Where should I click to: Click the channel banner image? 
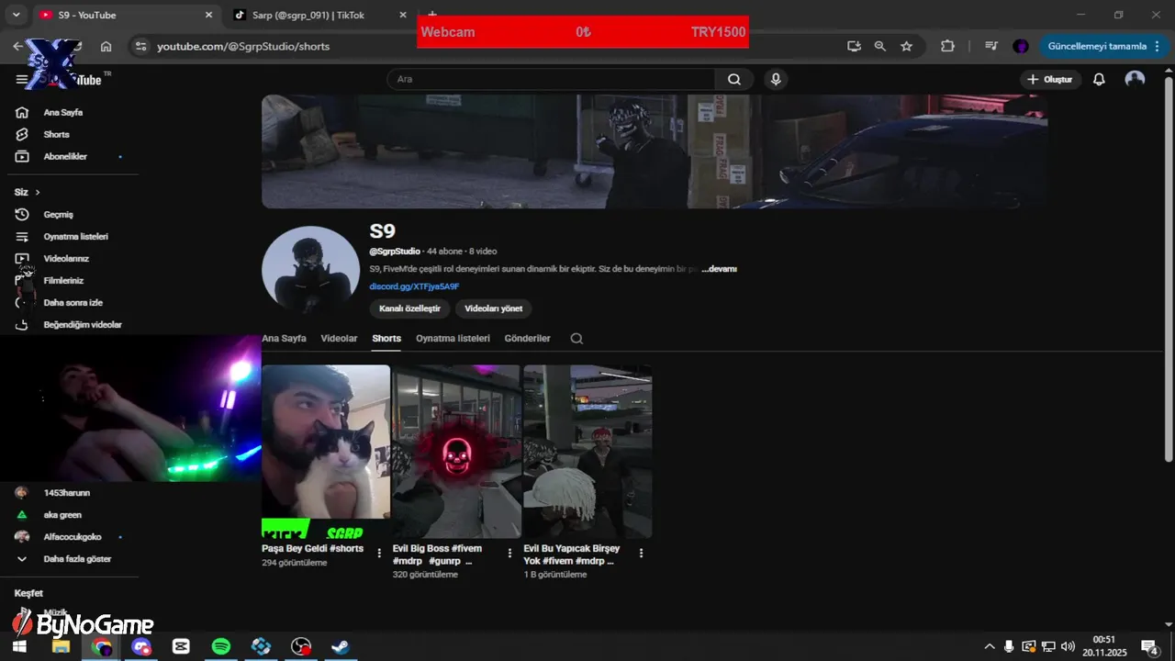pos(655,151)
